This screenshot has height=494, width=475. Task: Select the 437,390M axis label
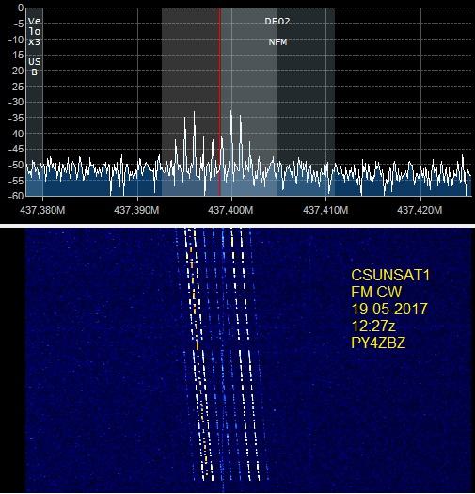pos(136,210)
